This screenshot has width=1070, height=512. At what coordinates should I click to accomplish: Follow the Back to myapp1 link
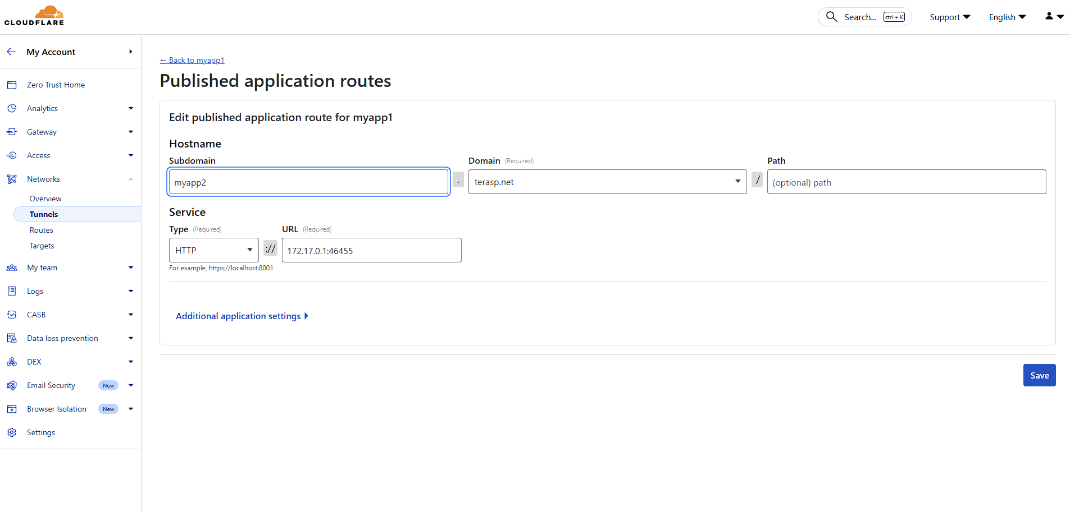pos(192,60)
